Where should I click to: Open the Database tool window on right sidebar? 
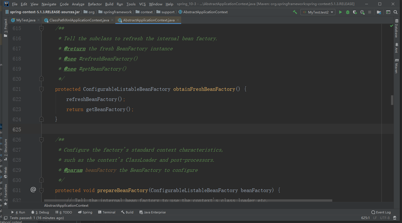pos(396,29)
